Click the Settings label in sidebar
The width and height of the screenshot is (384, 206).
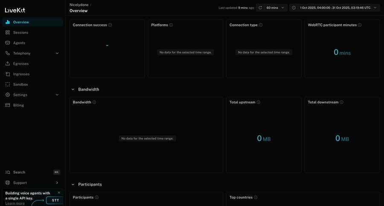(x=20, y=94)
